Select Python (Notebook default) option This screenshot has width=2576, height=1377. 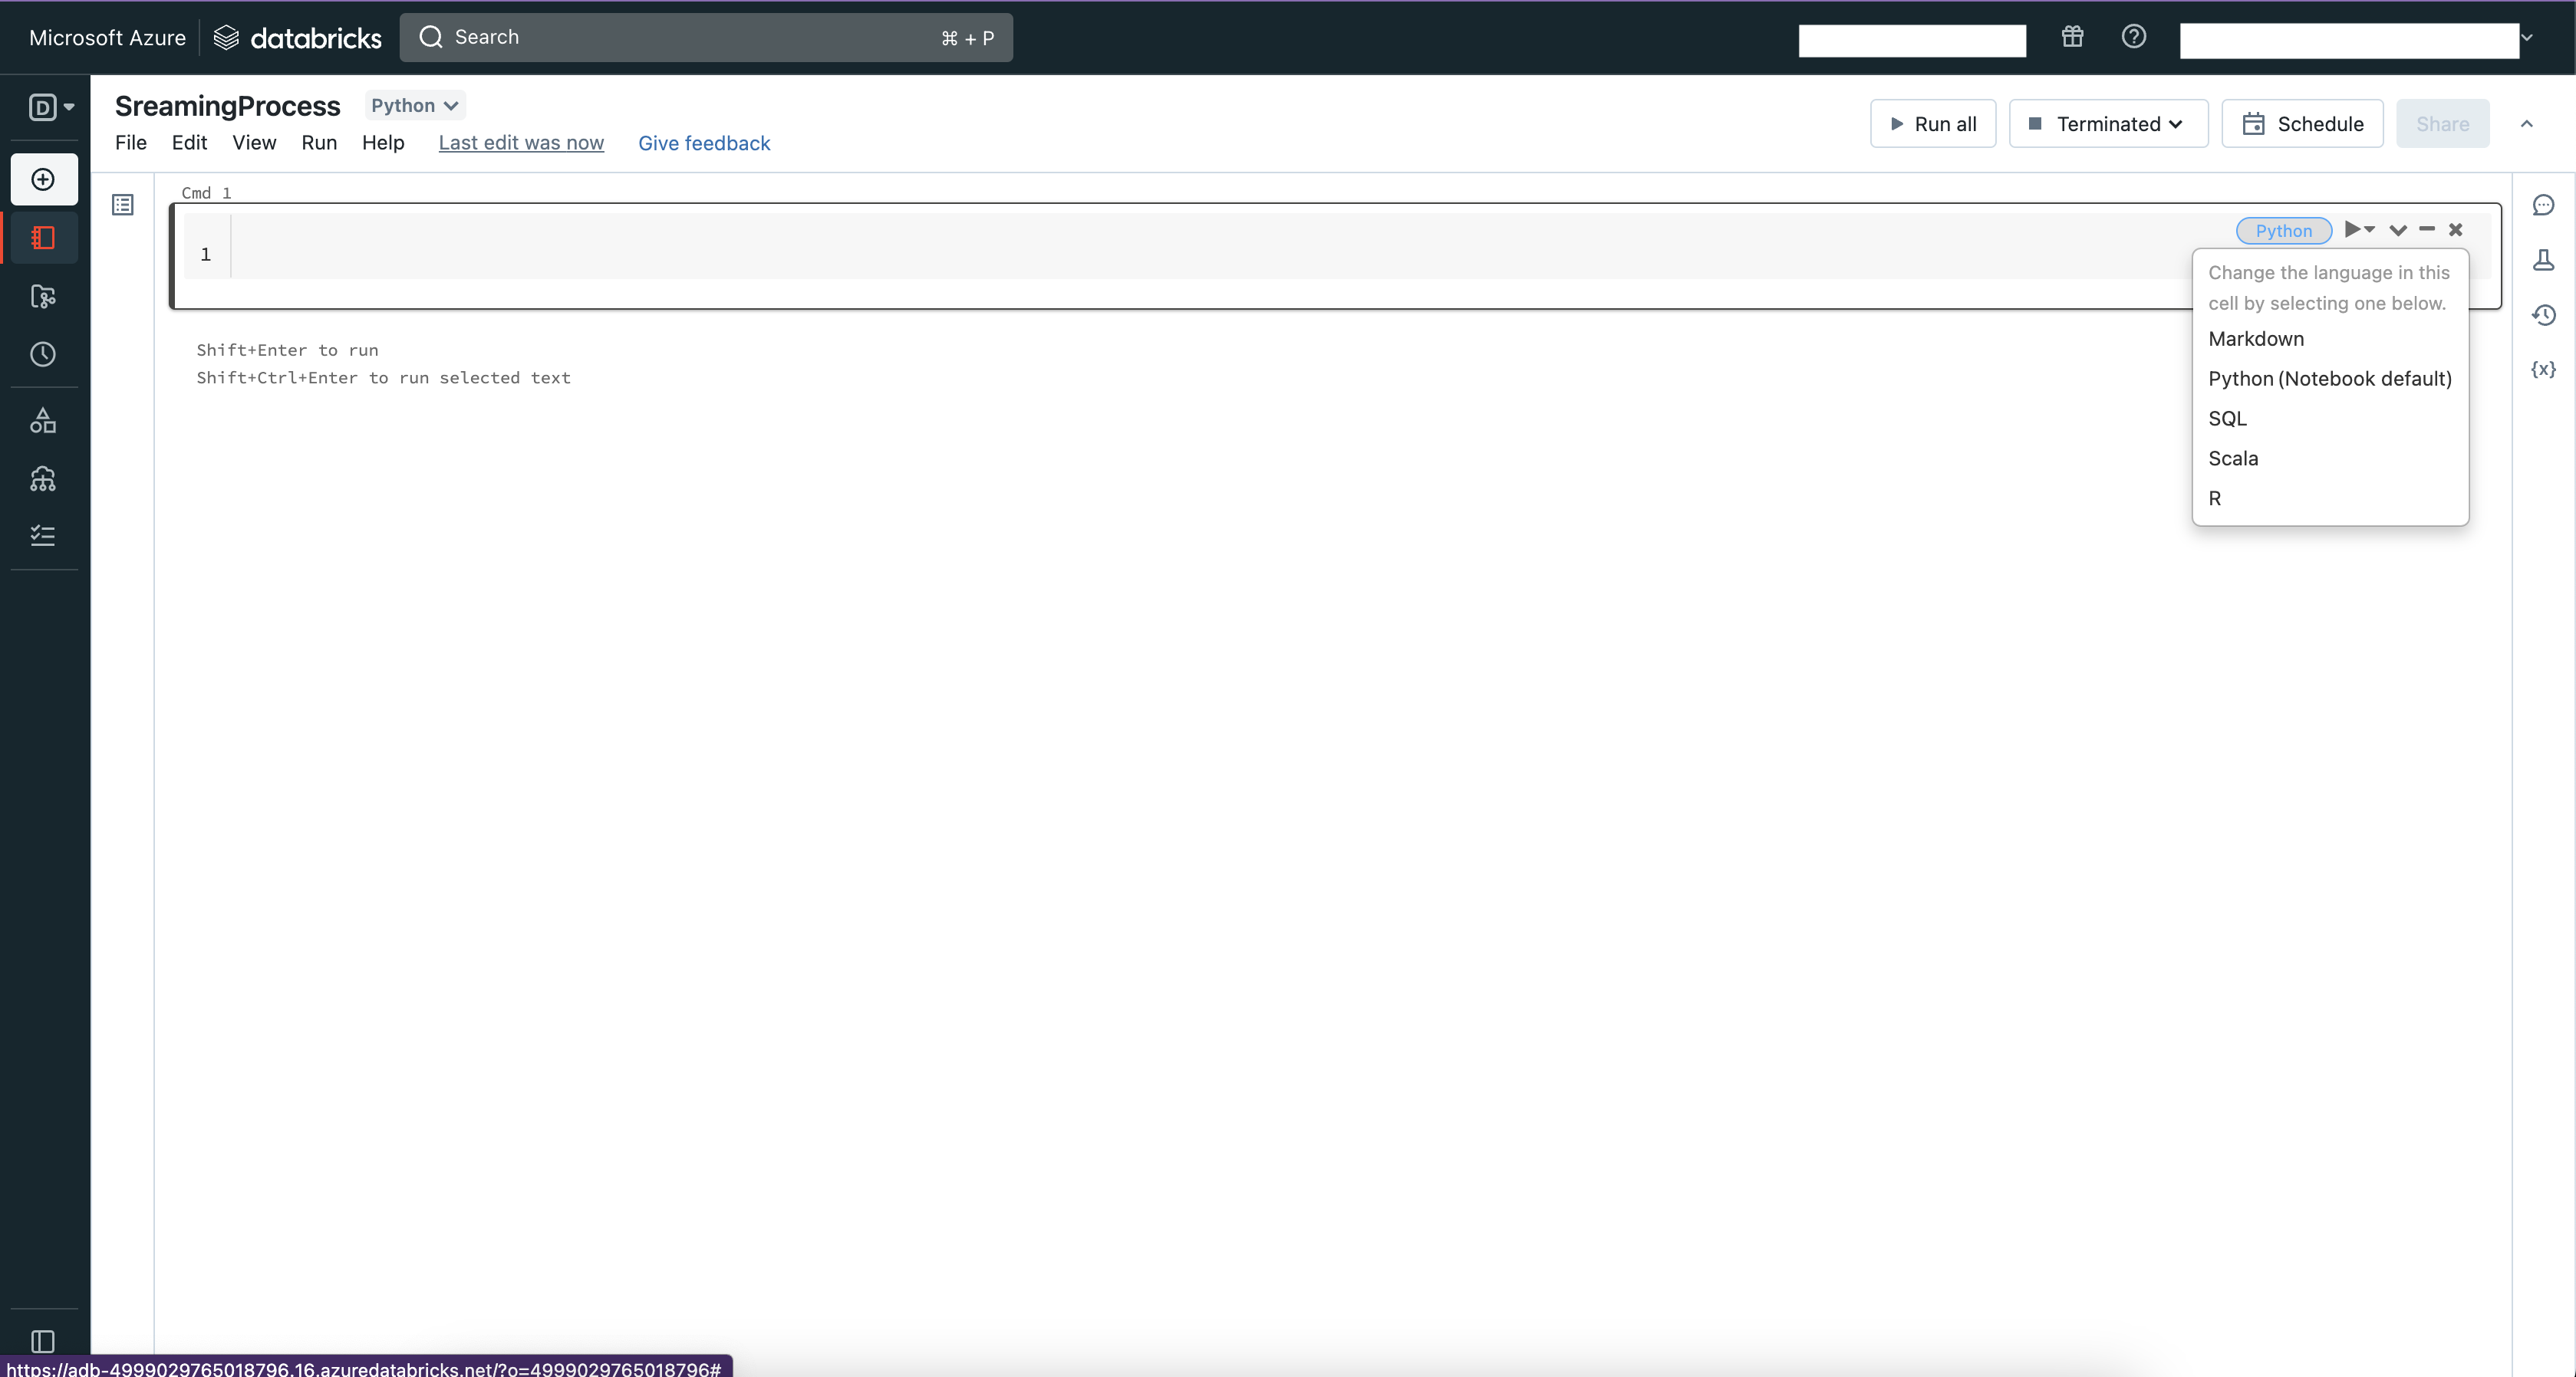(x=2330, y=379)
